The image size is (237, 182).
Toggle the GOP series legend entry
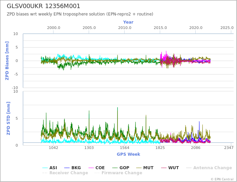[121, 168]
